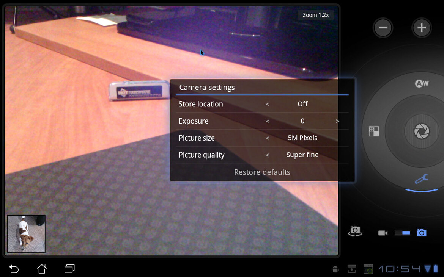Tap the Android back navigation button
Viewport: 444px width, 277px height.
pos(14,269)
